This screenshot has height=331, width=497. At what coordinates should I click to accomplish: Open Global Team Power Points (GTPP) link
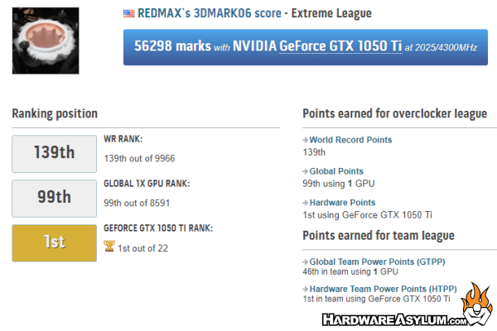pyautogui.click(x=377, y=261)
